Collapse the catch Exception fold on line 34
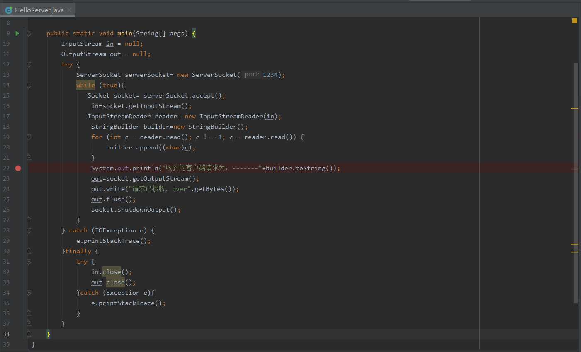581x352 pixels. pos(29,293)
